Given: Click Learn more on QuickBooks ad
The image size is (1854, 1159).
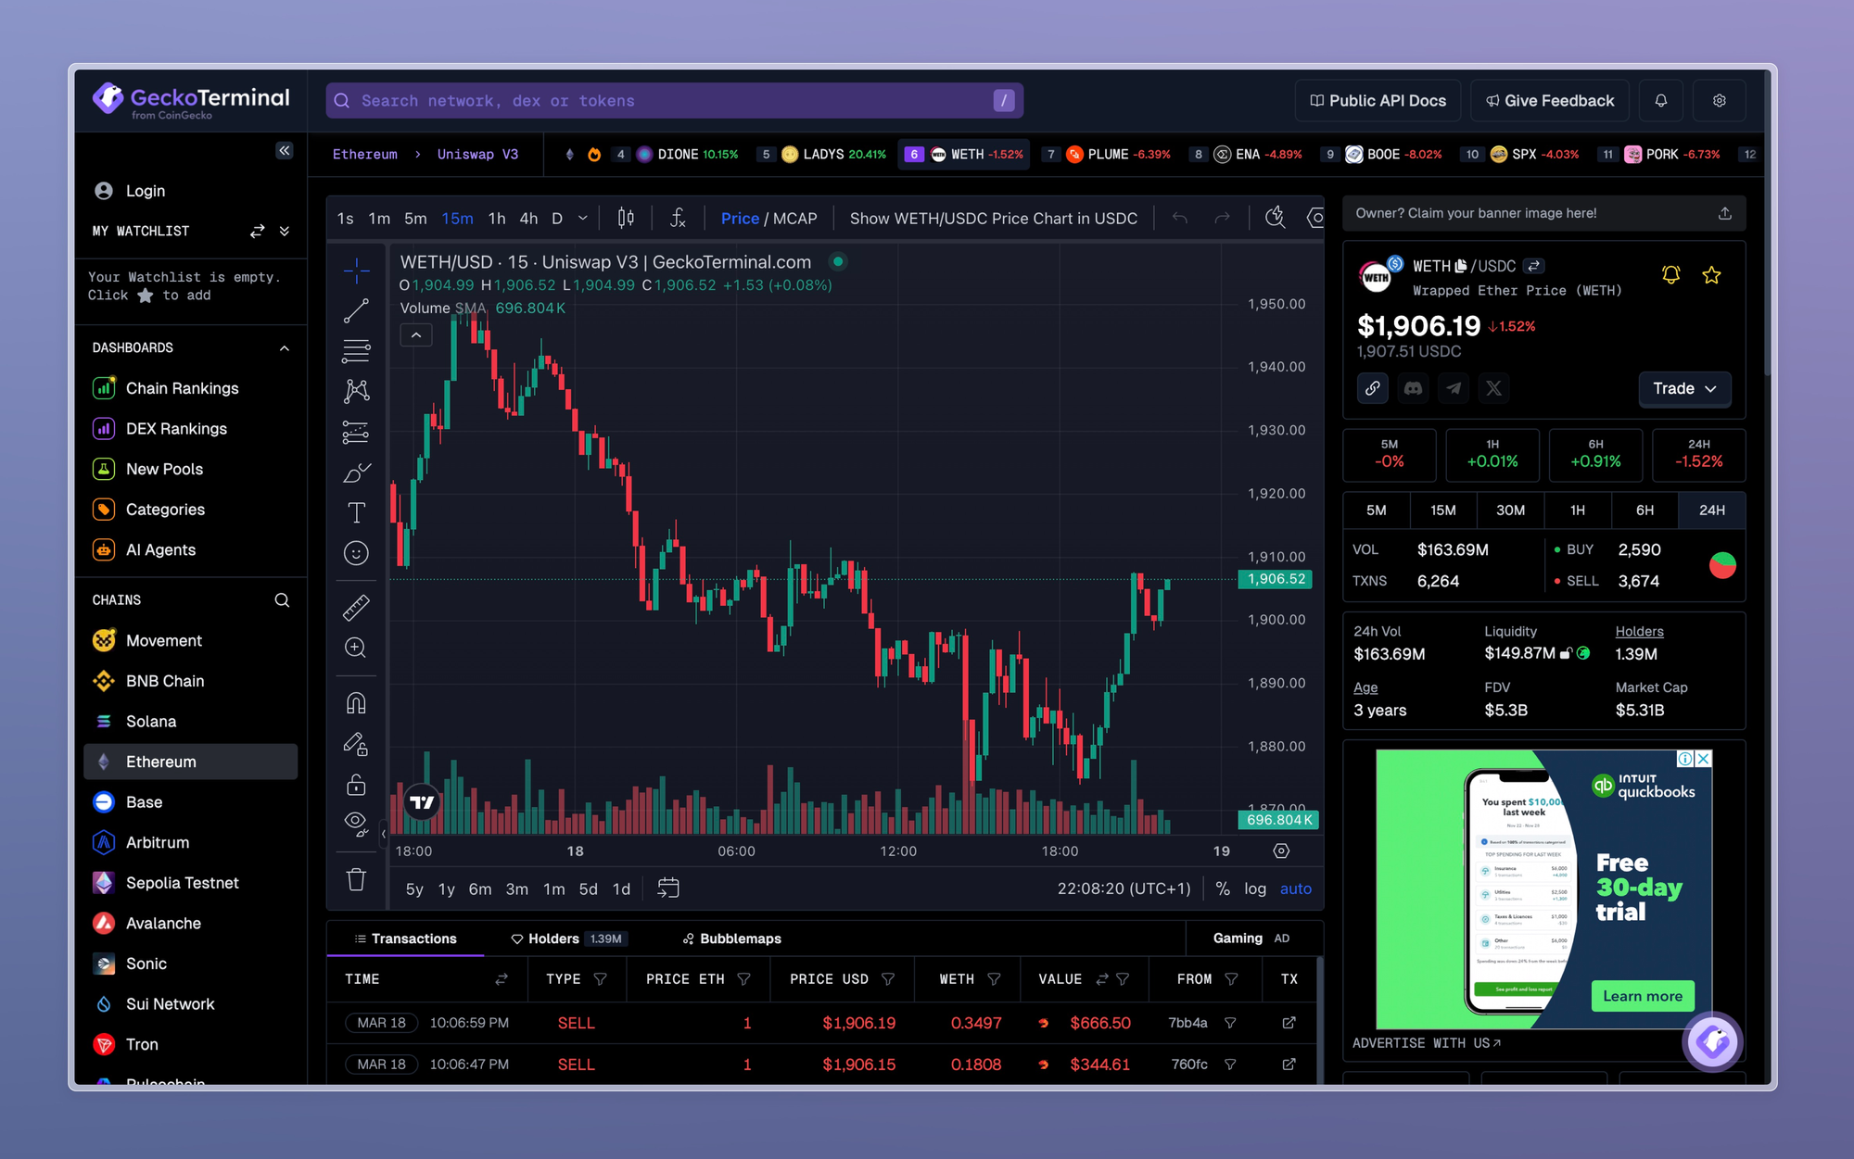Looking at the screenshot, I should [1643, 996].
